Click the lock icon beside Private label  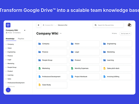click(7, 33)
